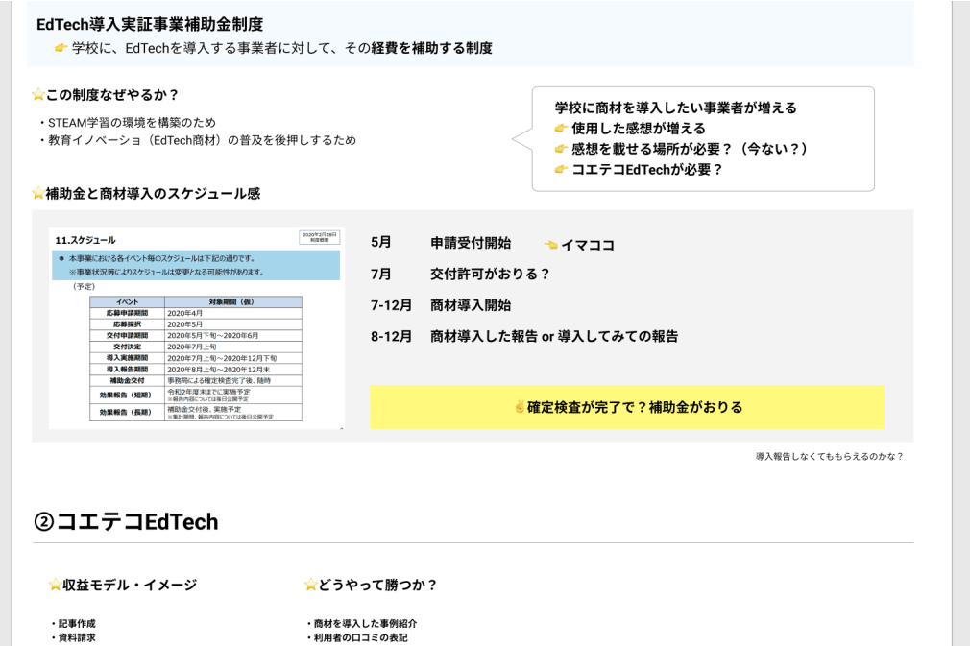Click the yellow 確定検査が完了で？補助金がおりる banner
This screenshot has width=970, height=646.
pyautogui.click(x=627, y=407)
